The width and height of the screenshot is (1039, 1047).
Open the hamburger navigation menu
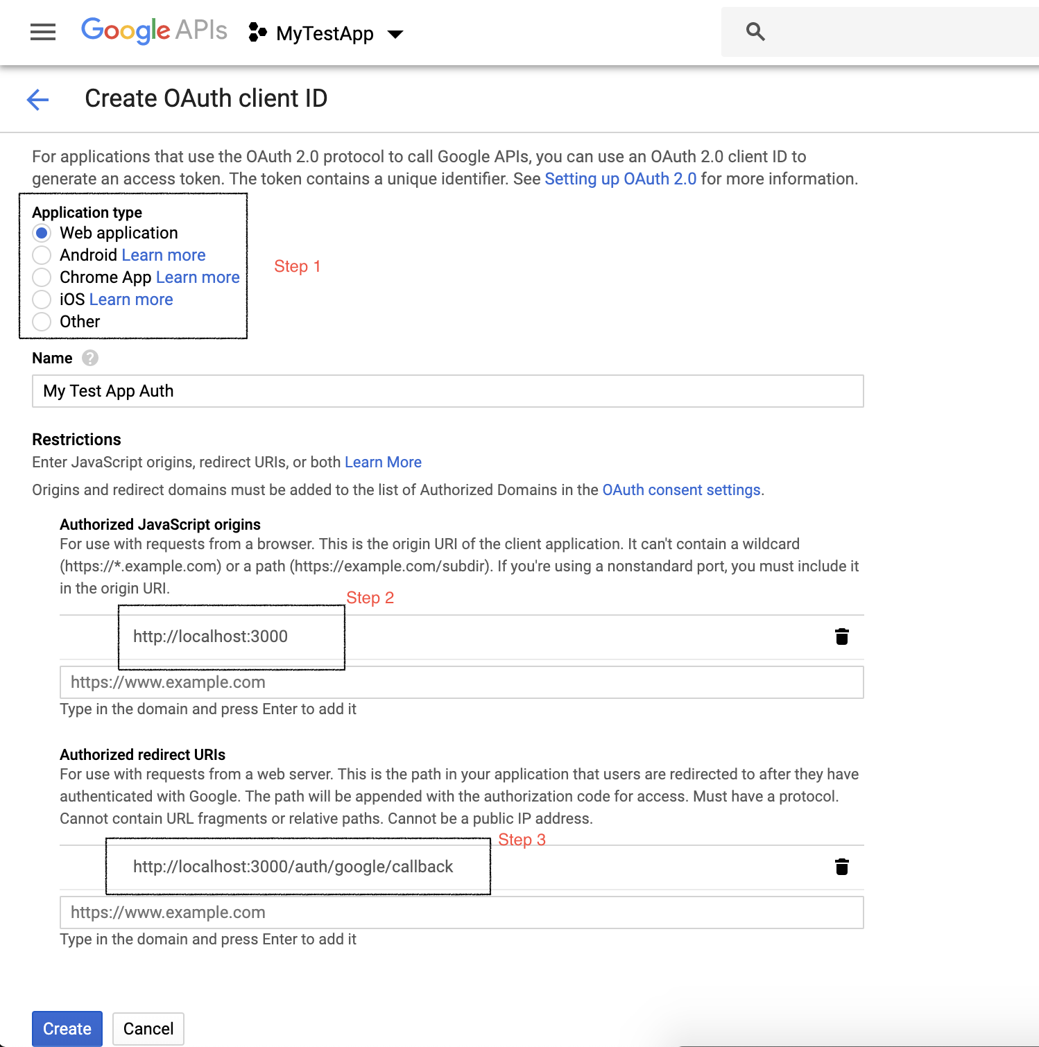coord(43,32)
